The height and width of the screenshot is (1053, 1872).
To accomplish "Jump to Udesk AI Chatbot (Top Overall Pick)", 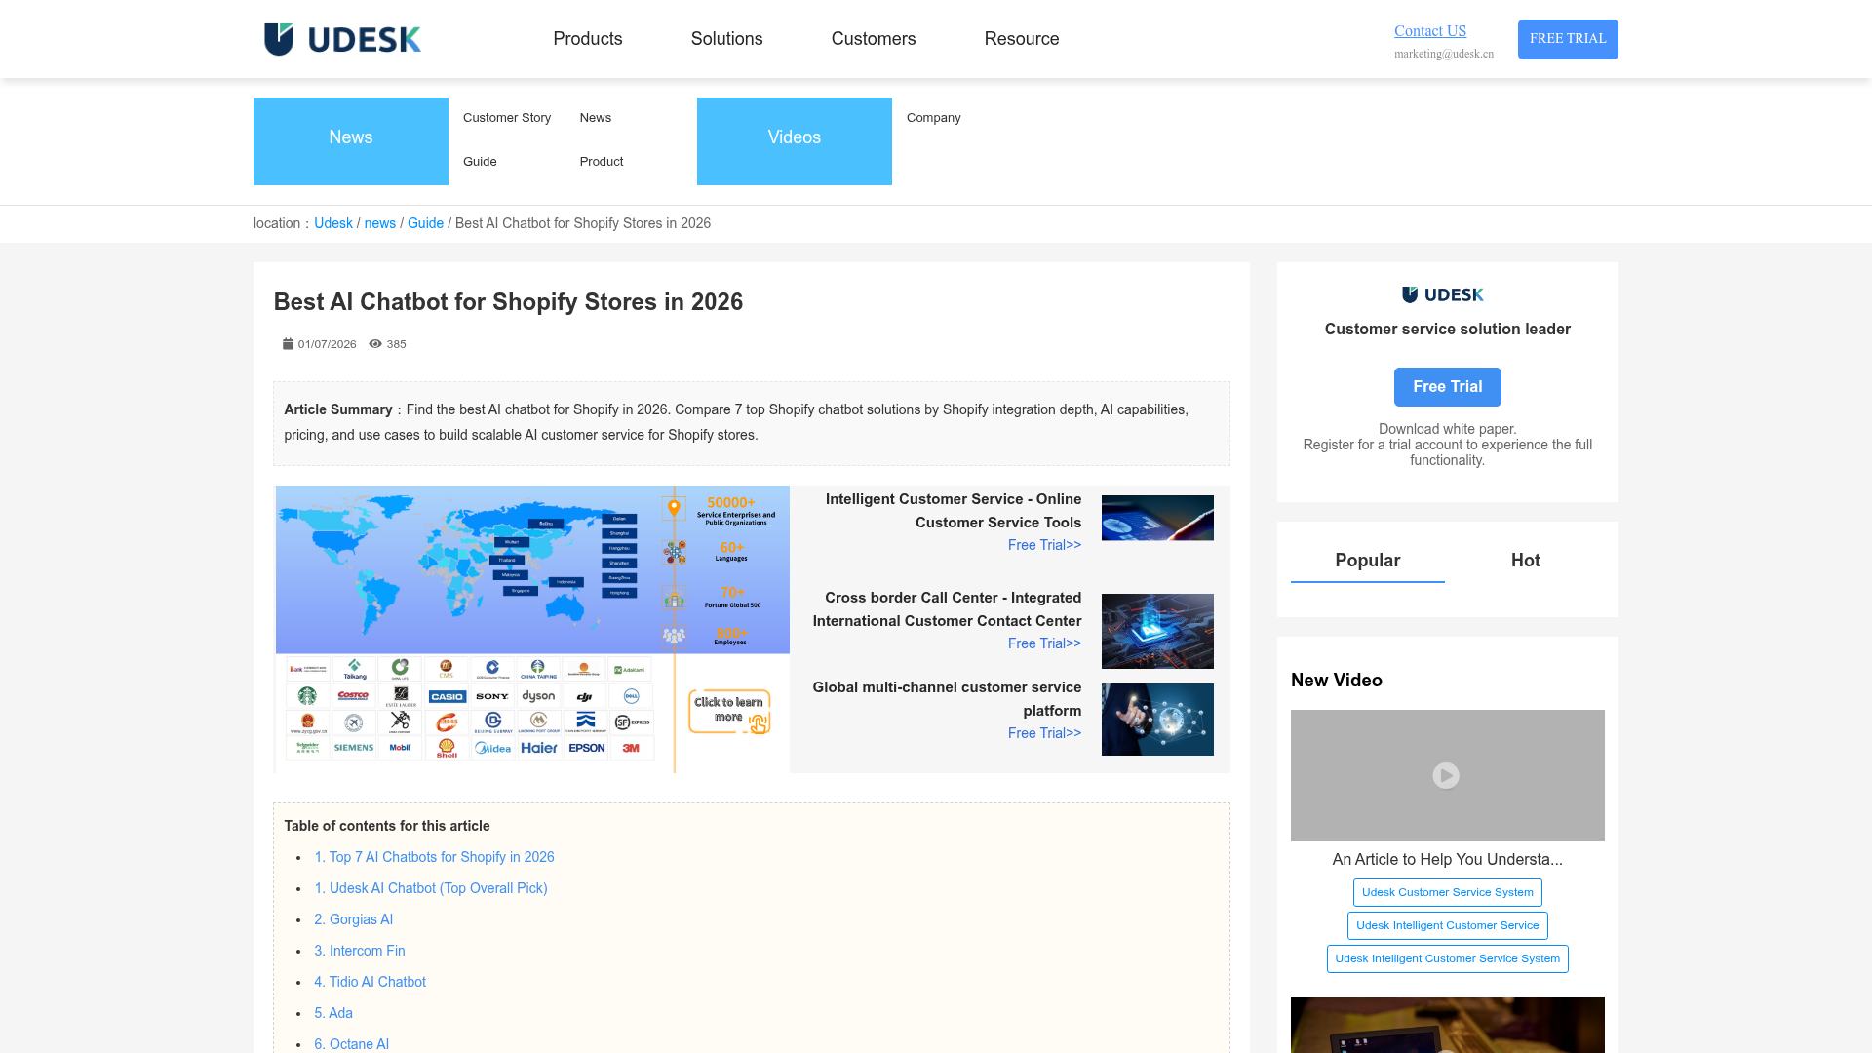I will (x=431, y=888).
